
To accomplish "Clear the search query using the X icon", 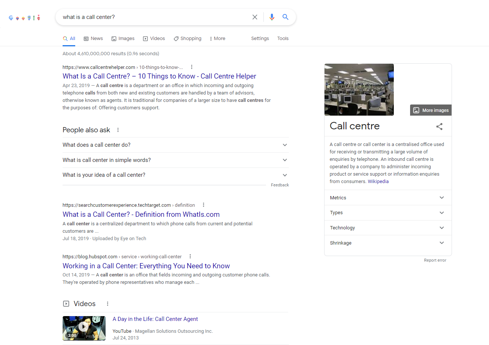I will [x=255, y=17].
